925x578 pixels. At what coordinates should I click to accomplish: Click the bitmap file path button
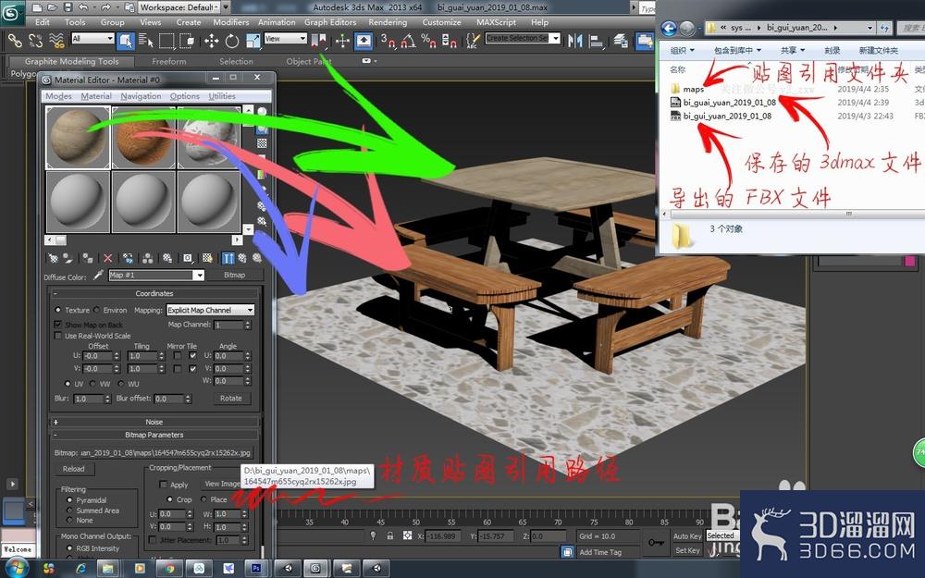pyautogui.click(x=166, y=453)
